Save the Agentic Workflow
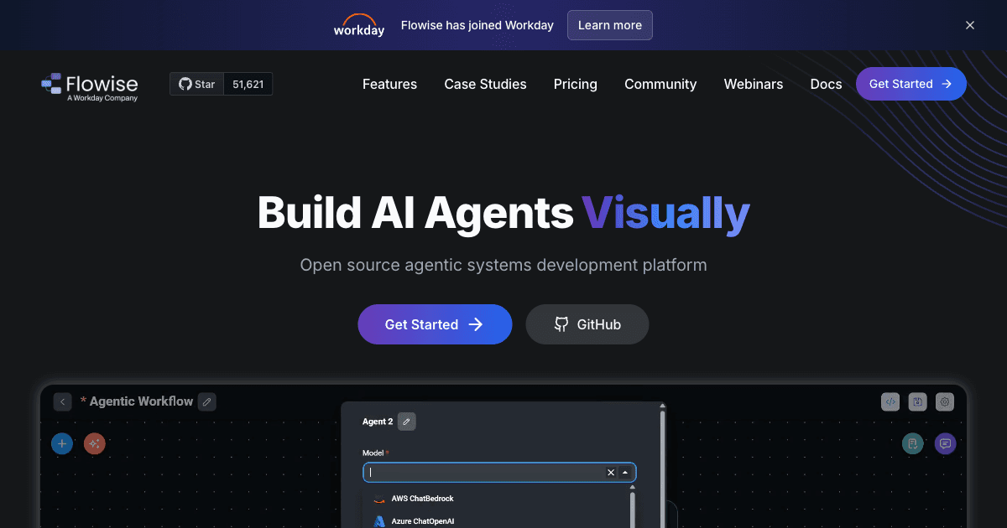The image size is (1007, 528). [x=917, y=401]
